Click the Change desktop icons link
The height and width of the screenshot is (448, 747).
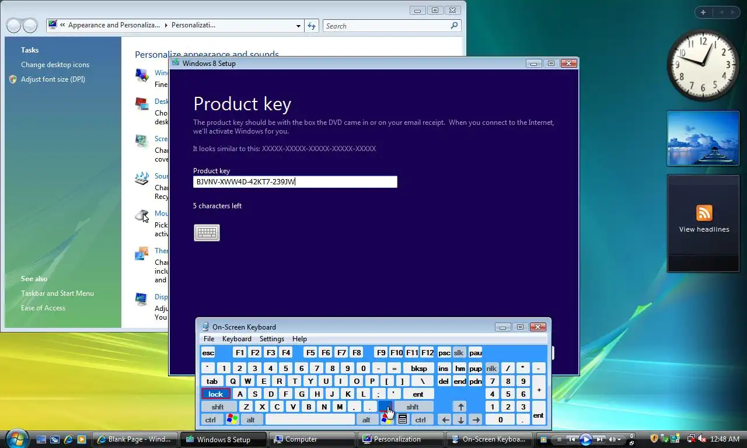[55, 65]
